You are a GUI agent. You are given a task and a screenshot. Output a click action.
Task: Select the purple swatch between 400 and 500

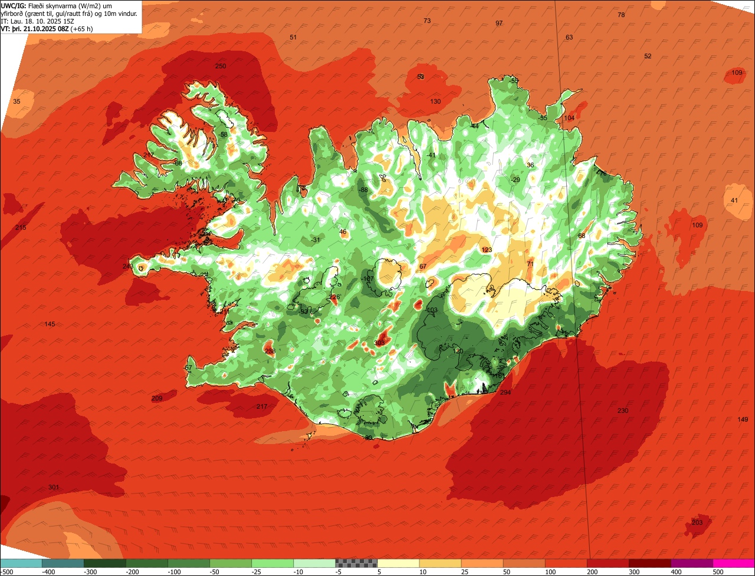pyautogui.click(x=691, y=563)
